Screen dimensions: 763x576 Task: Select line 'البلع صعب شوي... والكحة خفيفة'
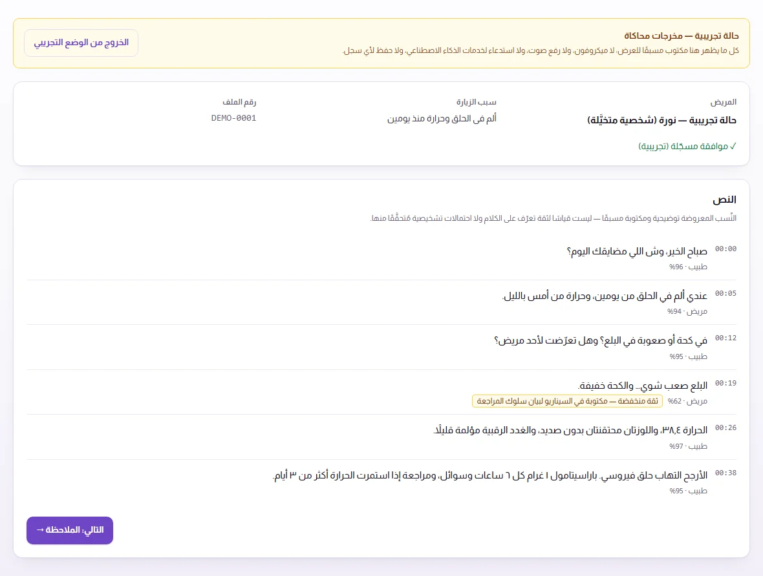tap(642, 386)
